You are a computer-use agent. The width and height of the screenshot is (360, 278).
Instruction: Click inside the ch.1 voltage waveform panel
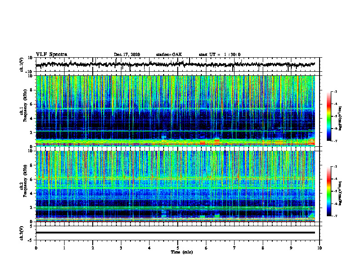pos(178,65)
